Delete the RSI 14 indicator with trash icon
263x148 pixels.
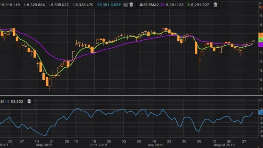29,101
